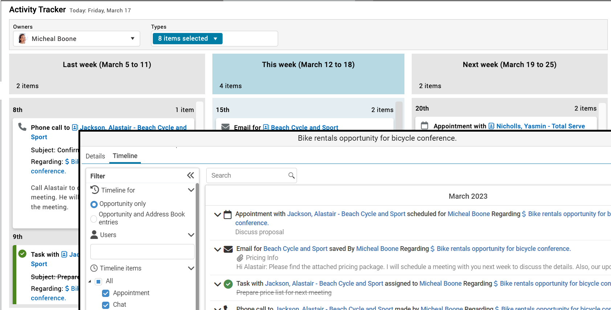The height and width of the screenshot is (310, 611).
Task: Expand the Email timeline entry chevron
Action: 218,249
